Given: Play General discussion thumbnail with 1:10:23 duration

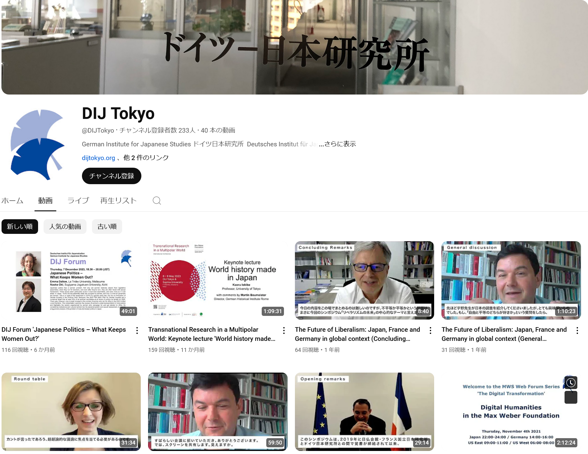Looking at the screenshot, I should point(511,280).
